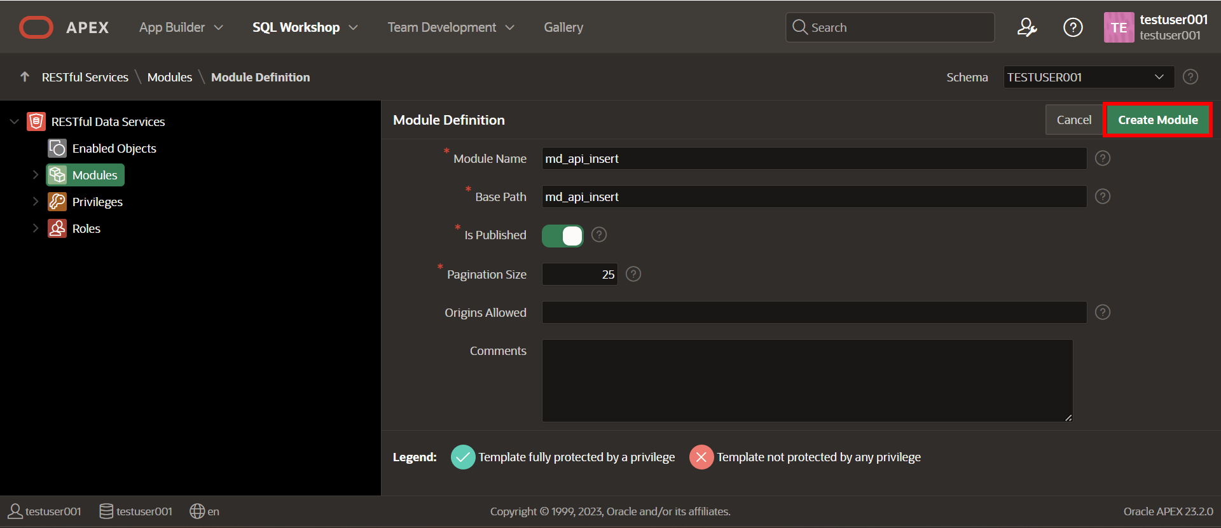This screenshot has width=1221, height=528.
Task: Click the Create Module button
Action: pyautogui.click(x=1158, y=120)
